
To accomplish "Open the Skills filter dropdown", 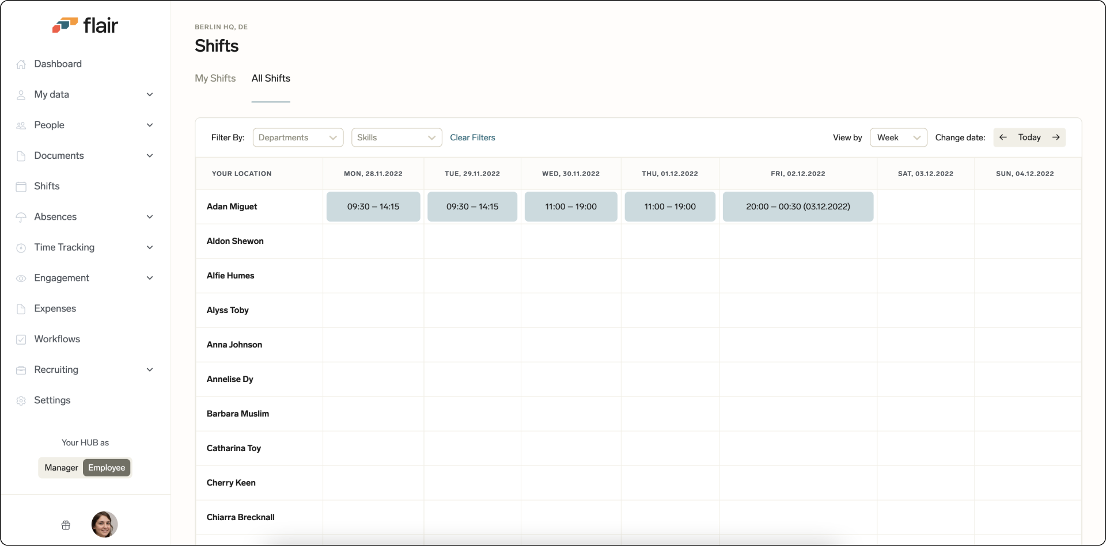I will pyautogui.click(x=396, y=138).
